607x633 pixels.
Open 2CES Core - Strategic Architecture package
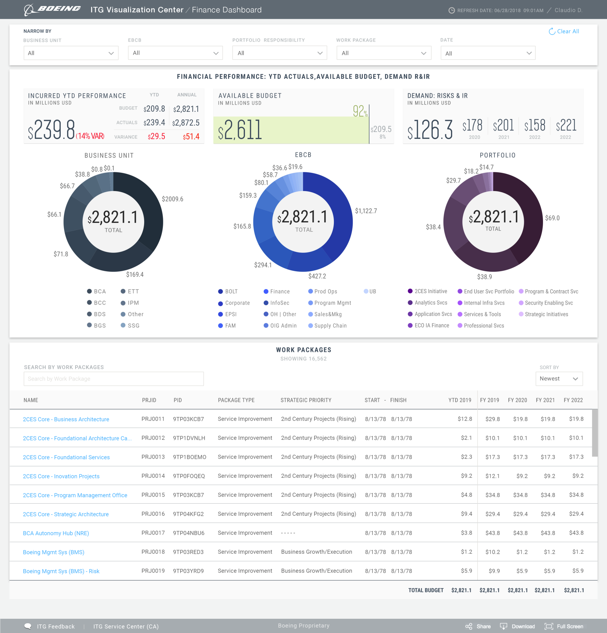point(66,514)
